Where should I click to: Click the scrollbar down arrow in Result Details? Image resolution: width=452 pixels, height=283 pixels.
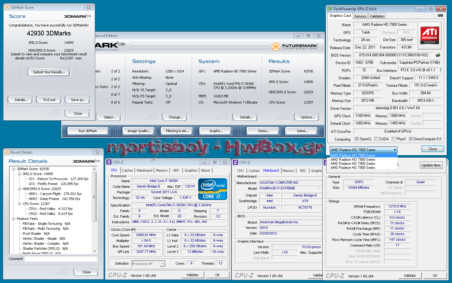(x=95, y=251)
